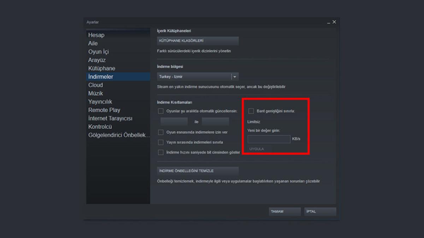
Task: Switch to the Hesap settings section
Action: tap(96, 35)
